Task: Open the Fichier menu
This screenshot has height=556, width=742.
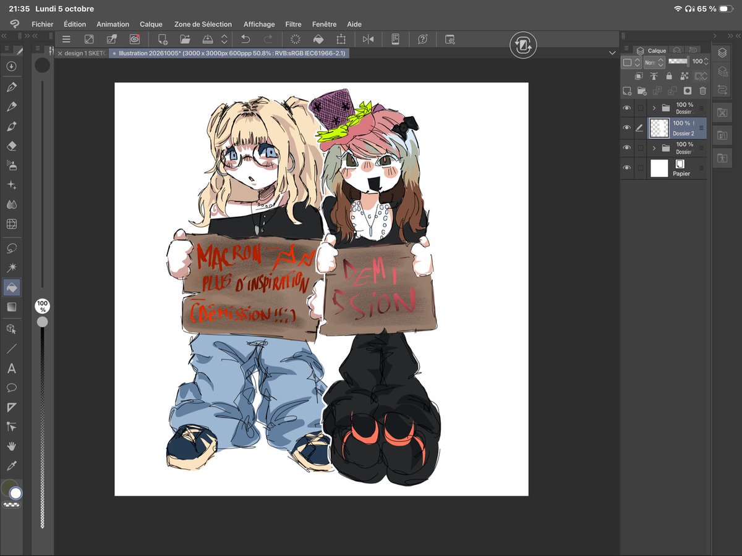Action: 43,24
